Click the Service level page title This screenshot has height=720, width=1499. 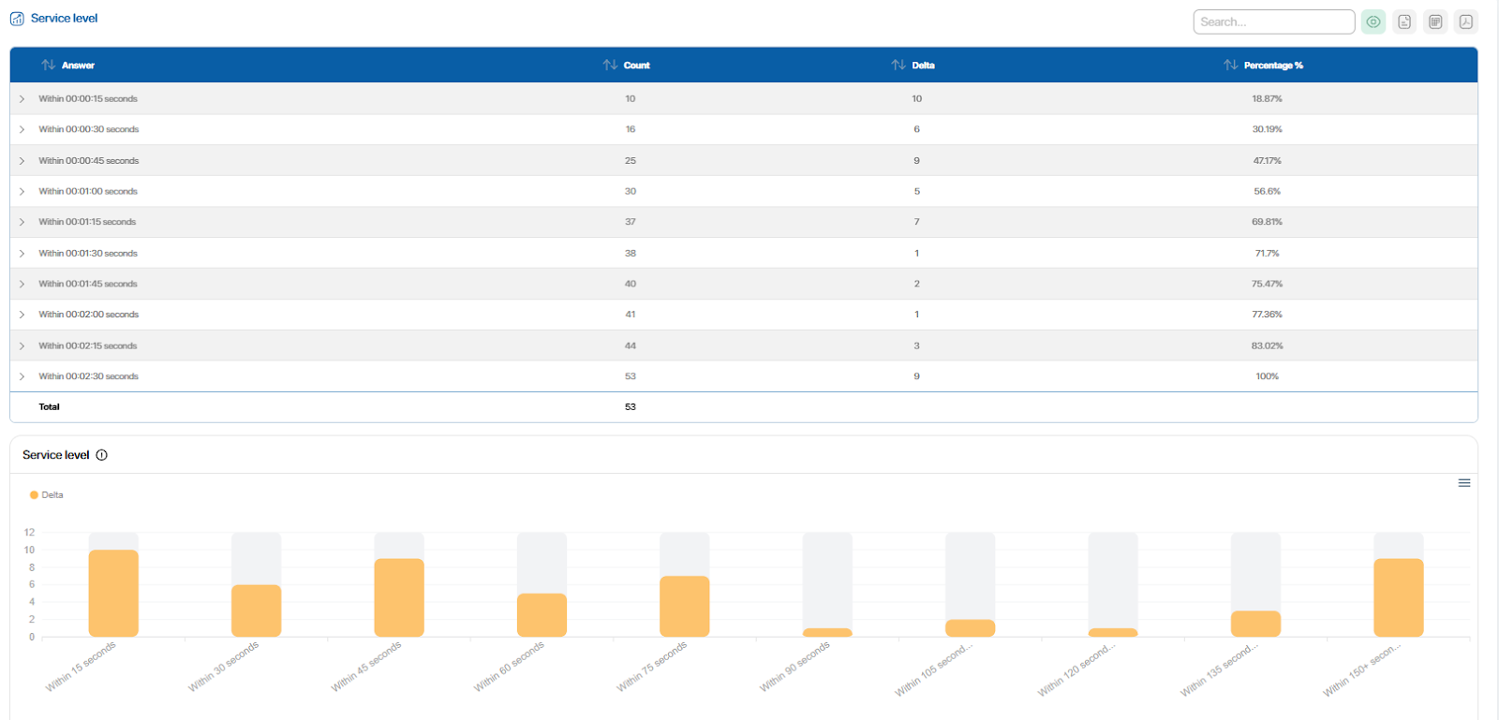coord(64,19)
